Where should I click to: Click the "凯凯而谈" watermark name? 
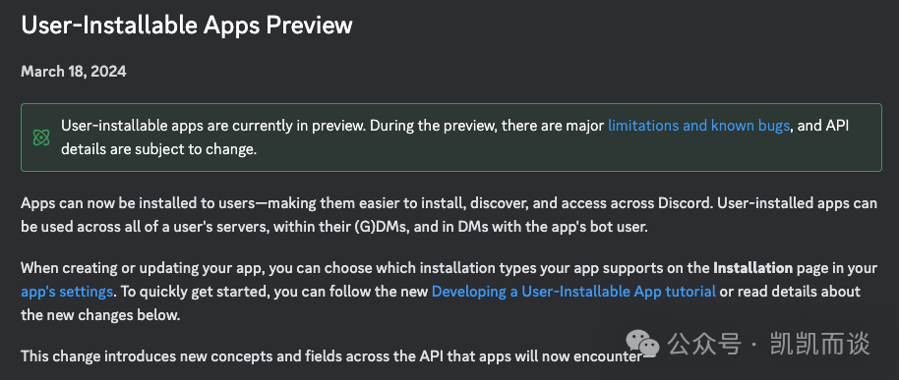point(820,344)
